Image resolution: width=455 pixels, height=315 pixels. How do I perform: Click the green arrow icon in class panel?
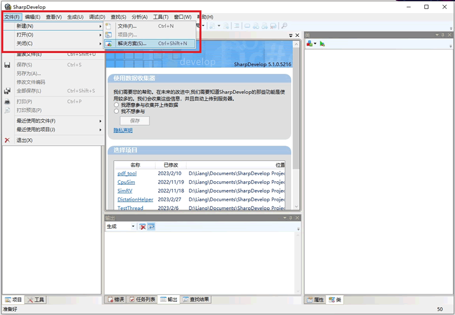322,44
